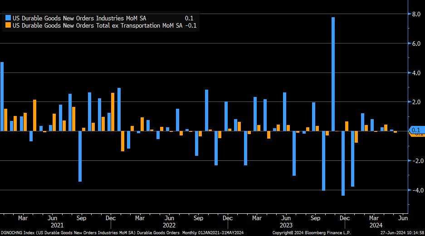Click the 2024 year label on the x-axis
Image resolution: width=425 pixels, height=236 pixels.
pos(374,225)
